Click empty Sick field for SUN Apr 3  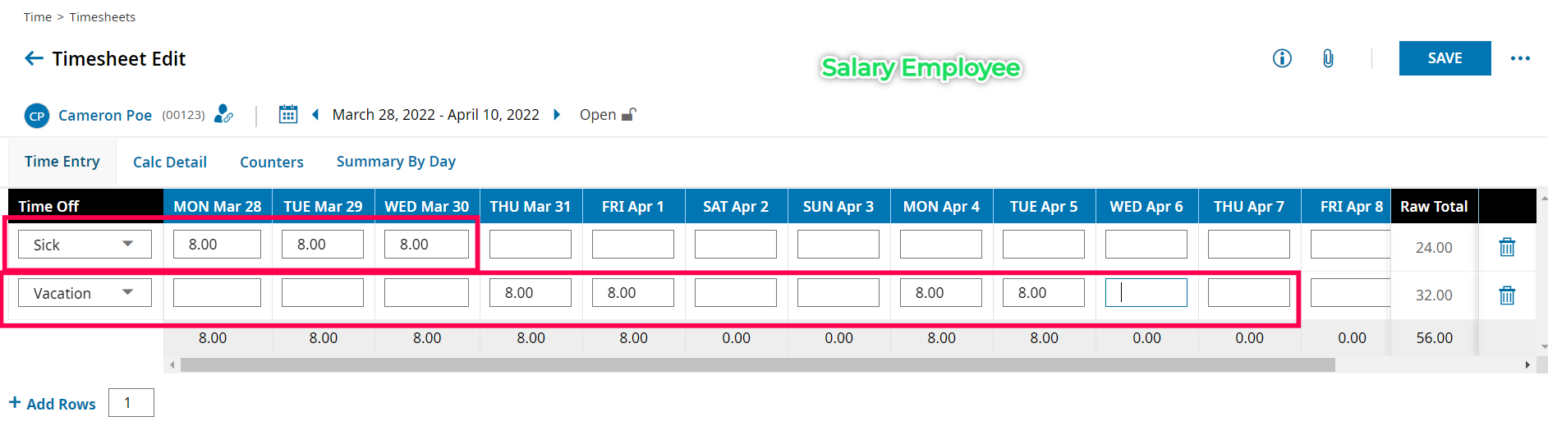838,245
